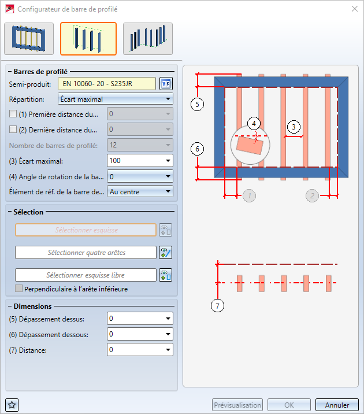Click the Sélectionner quatre arêtes button
Viewport: 364px width, 414px height.
tap(86, 253)
